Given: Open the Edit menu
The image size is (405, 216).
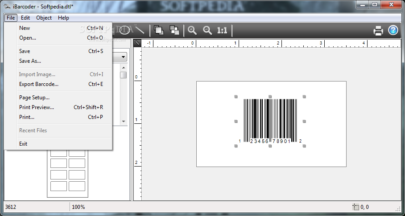Looking at the screenshot, I should coord(25,18).
